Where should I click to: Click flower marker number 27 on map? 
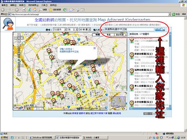coord(53,101)
